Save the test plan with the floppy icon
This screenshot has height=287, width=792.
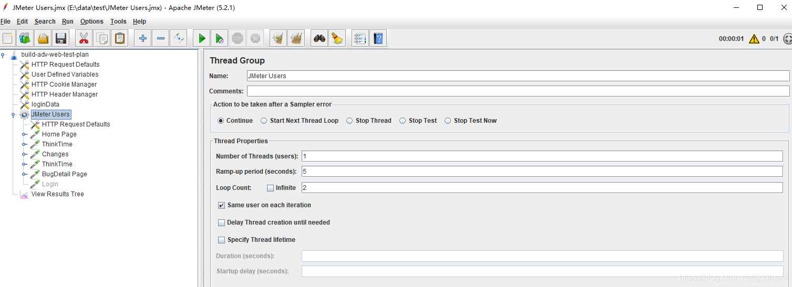pos(61,38)
